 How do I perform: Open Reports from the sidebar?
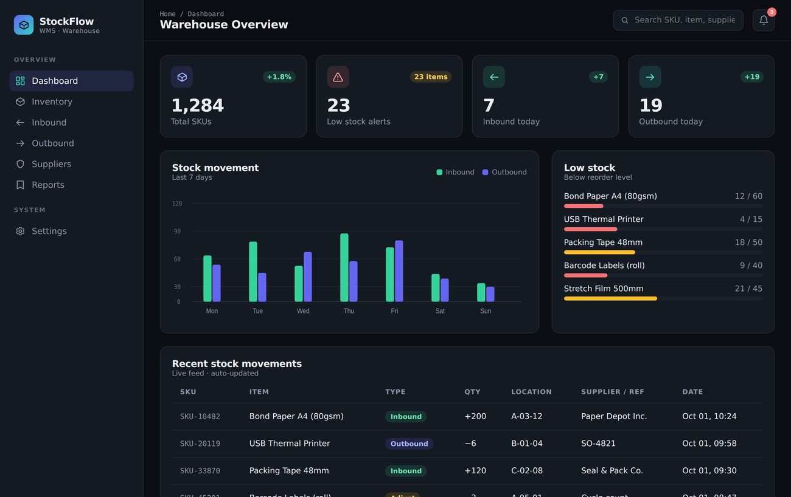point(72,185)
